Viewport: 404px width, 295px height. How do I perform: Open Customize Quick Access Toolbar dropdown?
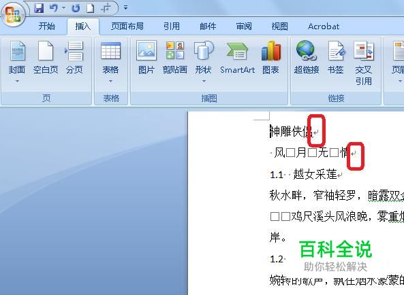(125, 8)
